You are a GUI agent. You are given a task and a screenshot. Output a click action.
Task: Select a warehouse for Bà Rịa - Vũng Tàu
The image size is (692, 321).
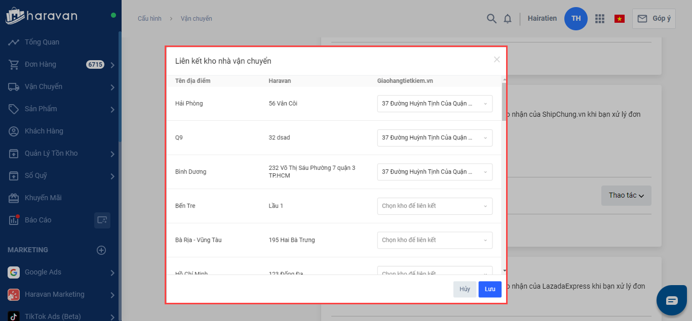tap(434, 240)
